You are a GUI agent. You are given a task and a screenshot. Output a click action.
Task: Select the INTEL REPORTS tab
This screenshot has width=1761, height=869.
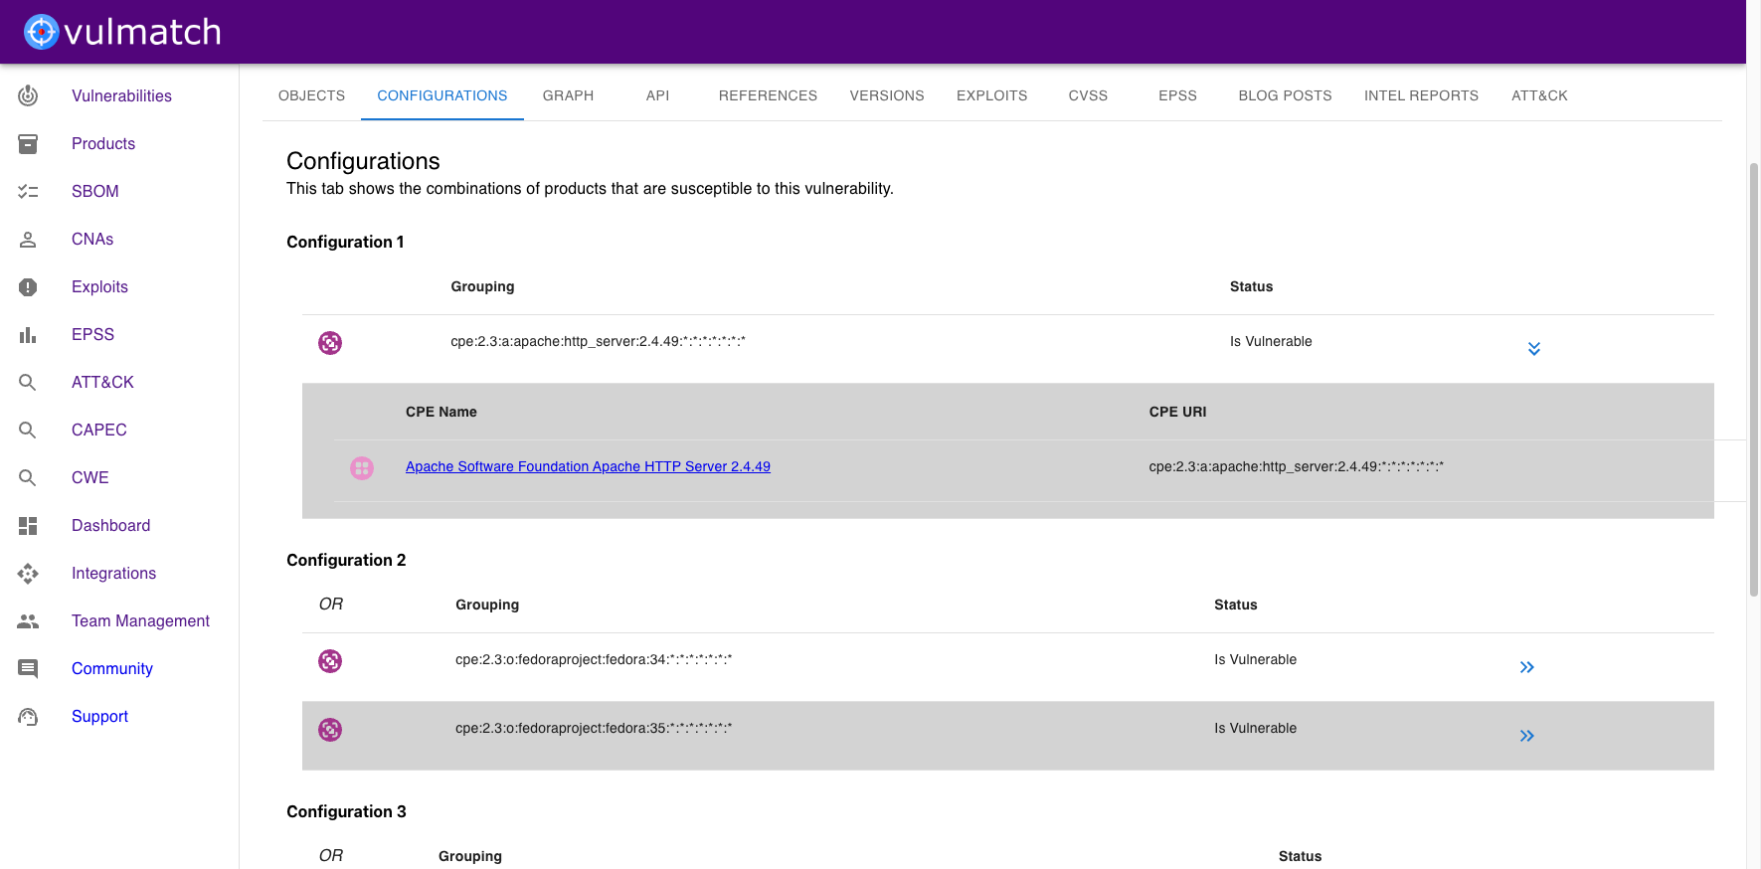[1420, 95]
